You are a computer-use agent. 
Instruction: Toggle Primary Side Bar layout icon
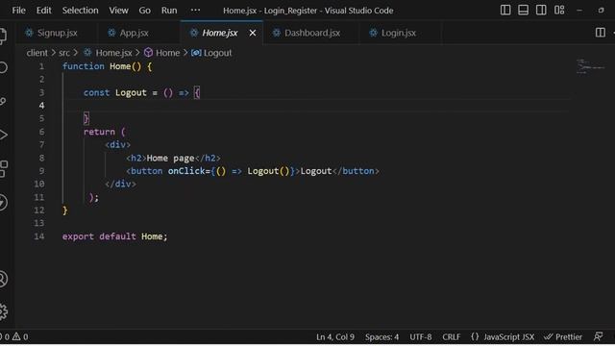pyautogui.click(x=505, y=11)
